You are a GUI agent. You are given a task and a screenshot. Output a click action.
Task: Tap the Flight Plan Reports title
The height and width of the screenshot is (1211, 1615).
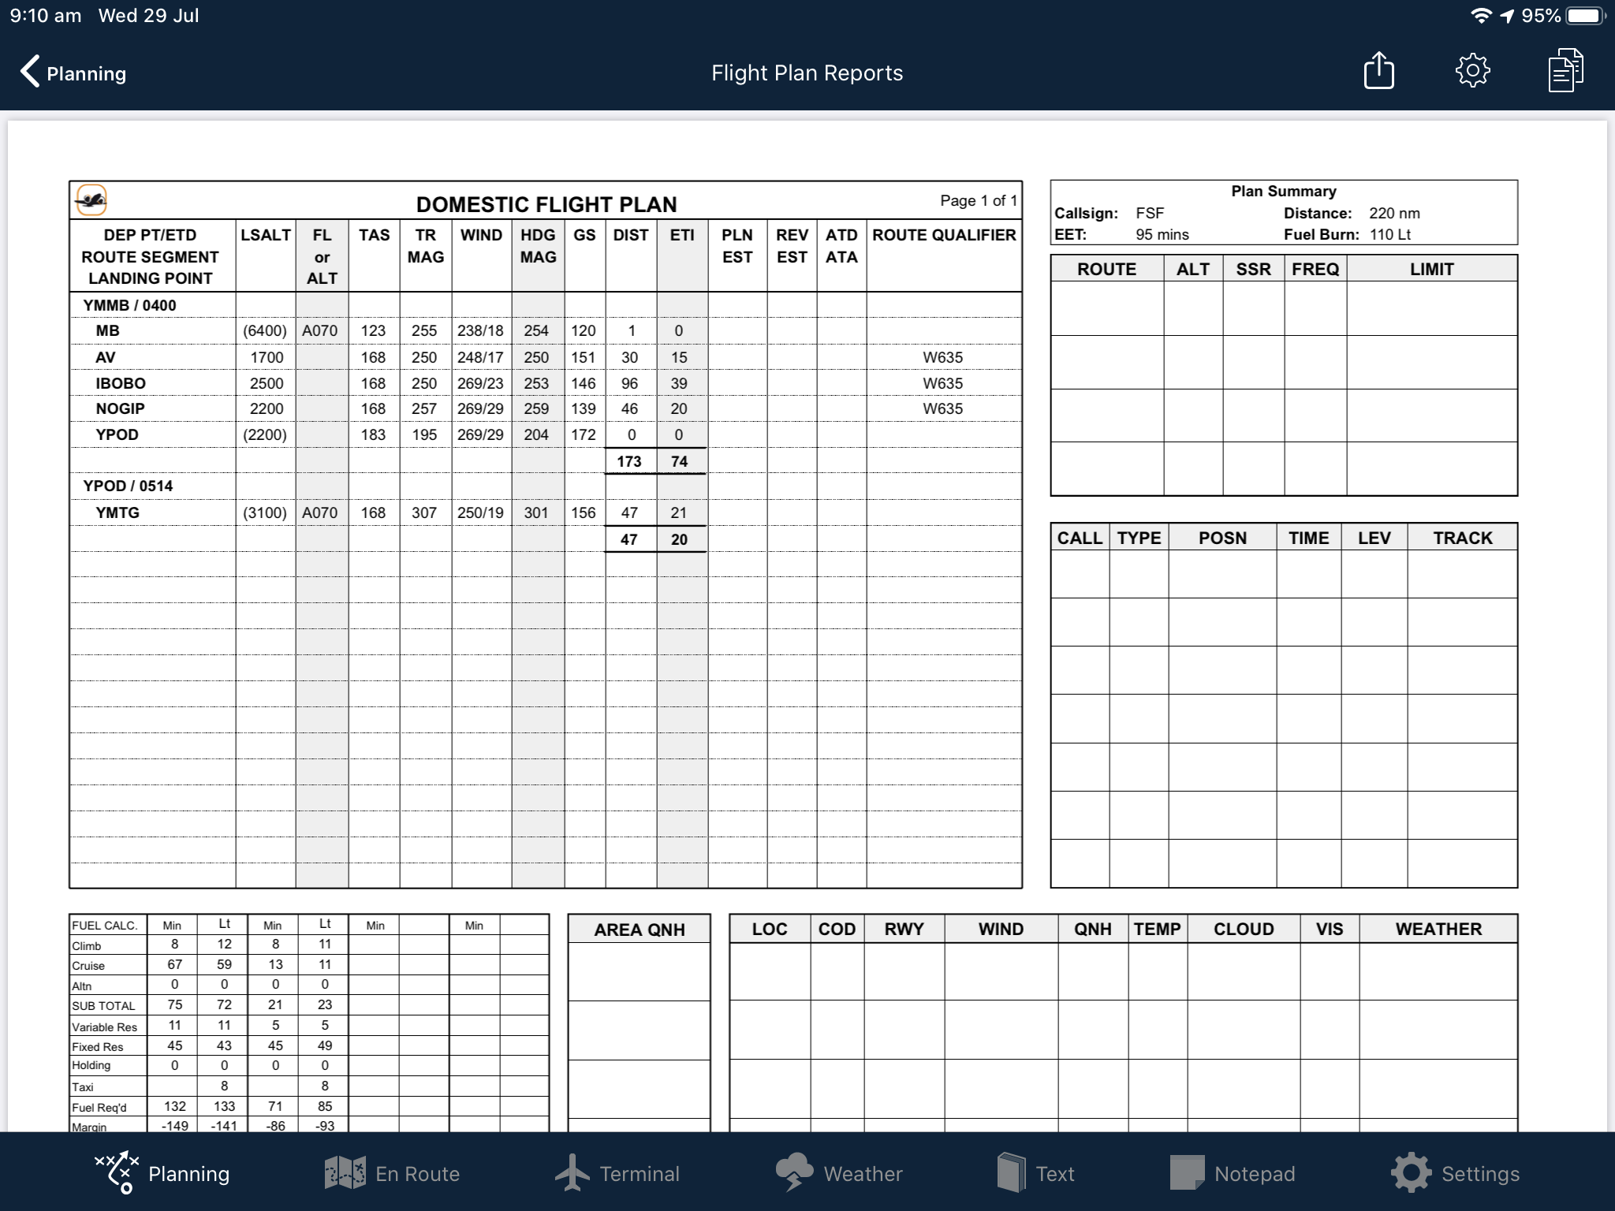807,73
